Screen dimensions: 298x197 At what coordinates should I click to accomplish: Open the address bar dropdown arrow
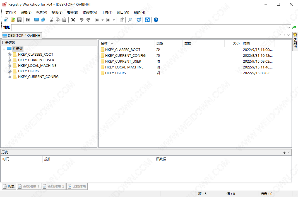click(289, 28)
